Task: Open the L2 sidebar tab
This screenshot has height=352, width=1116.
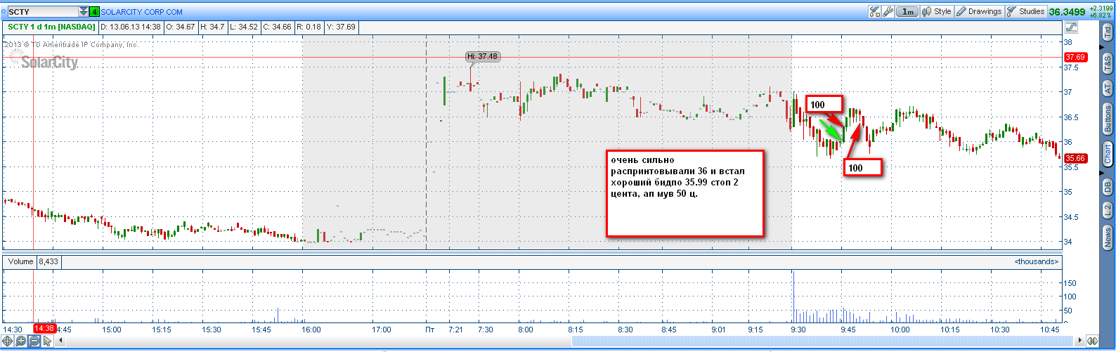Action: pos(1108,209)
